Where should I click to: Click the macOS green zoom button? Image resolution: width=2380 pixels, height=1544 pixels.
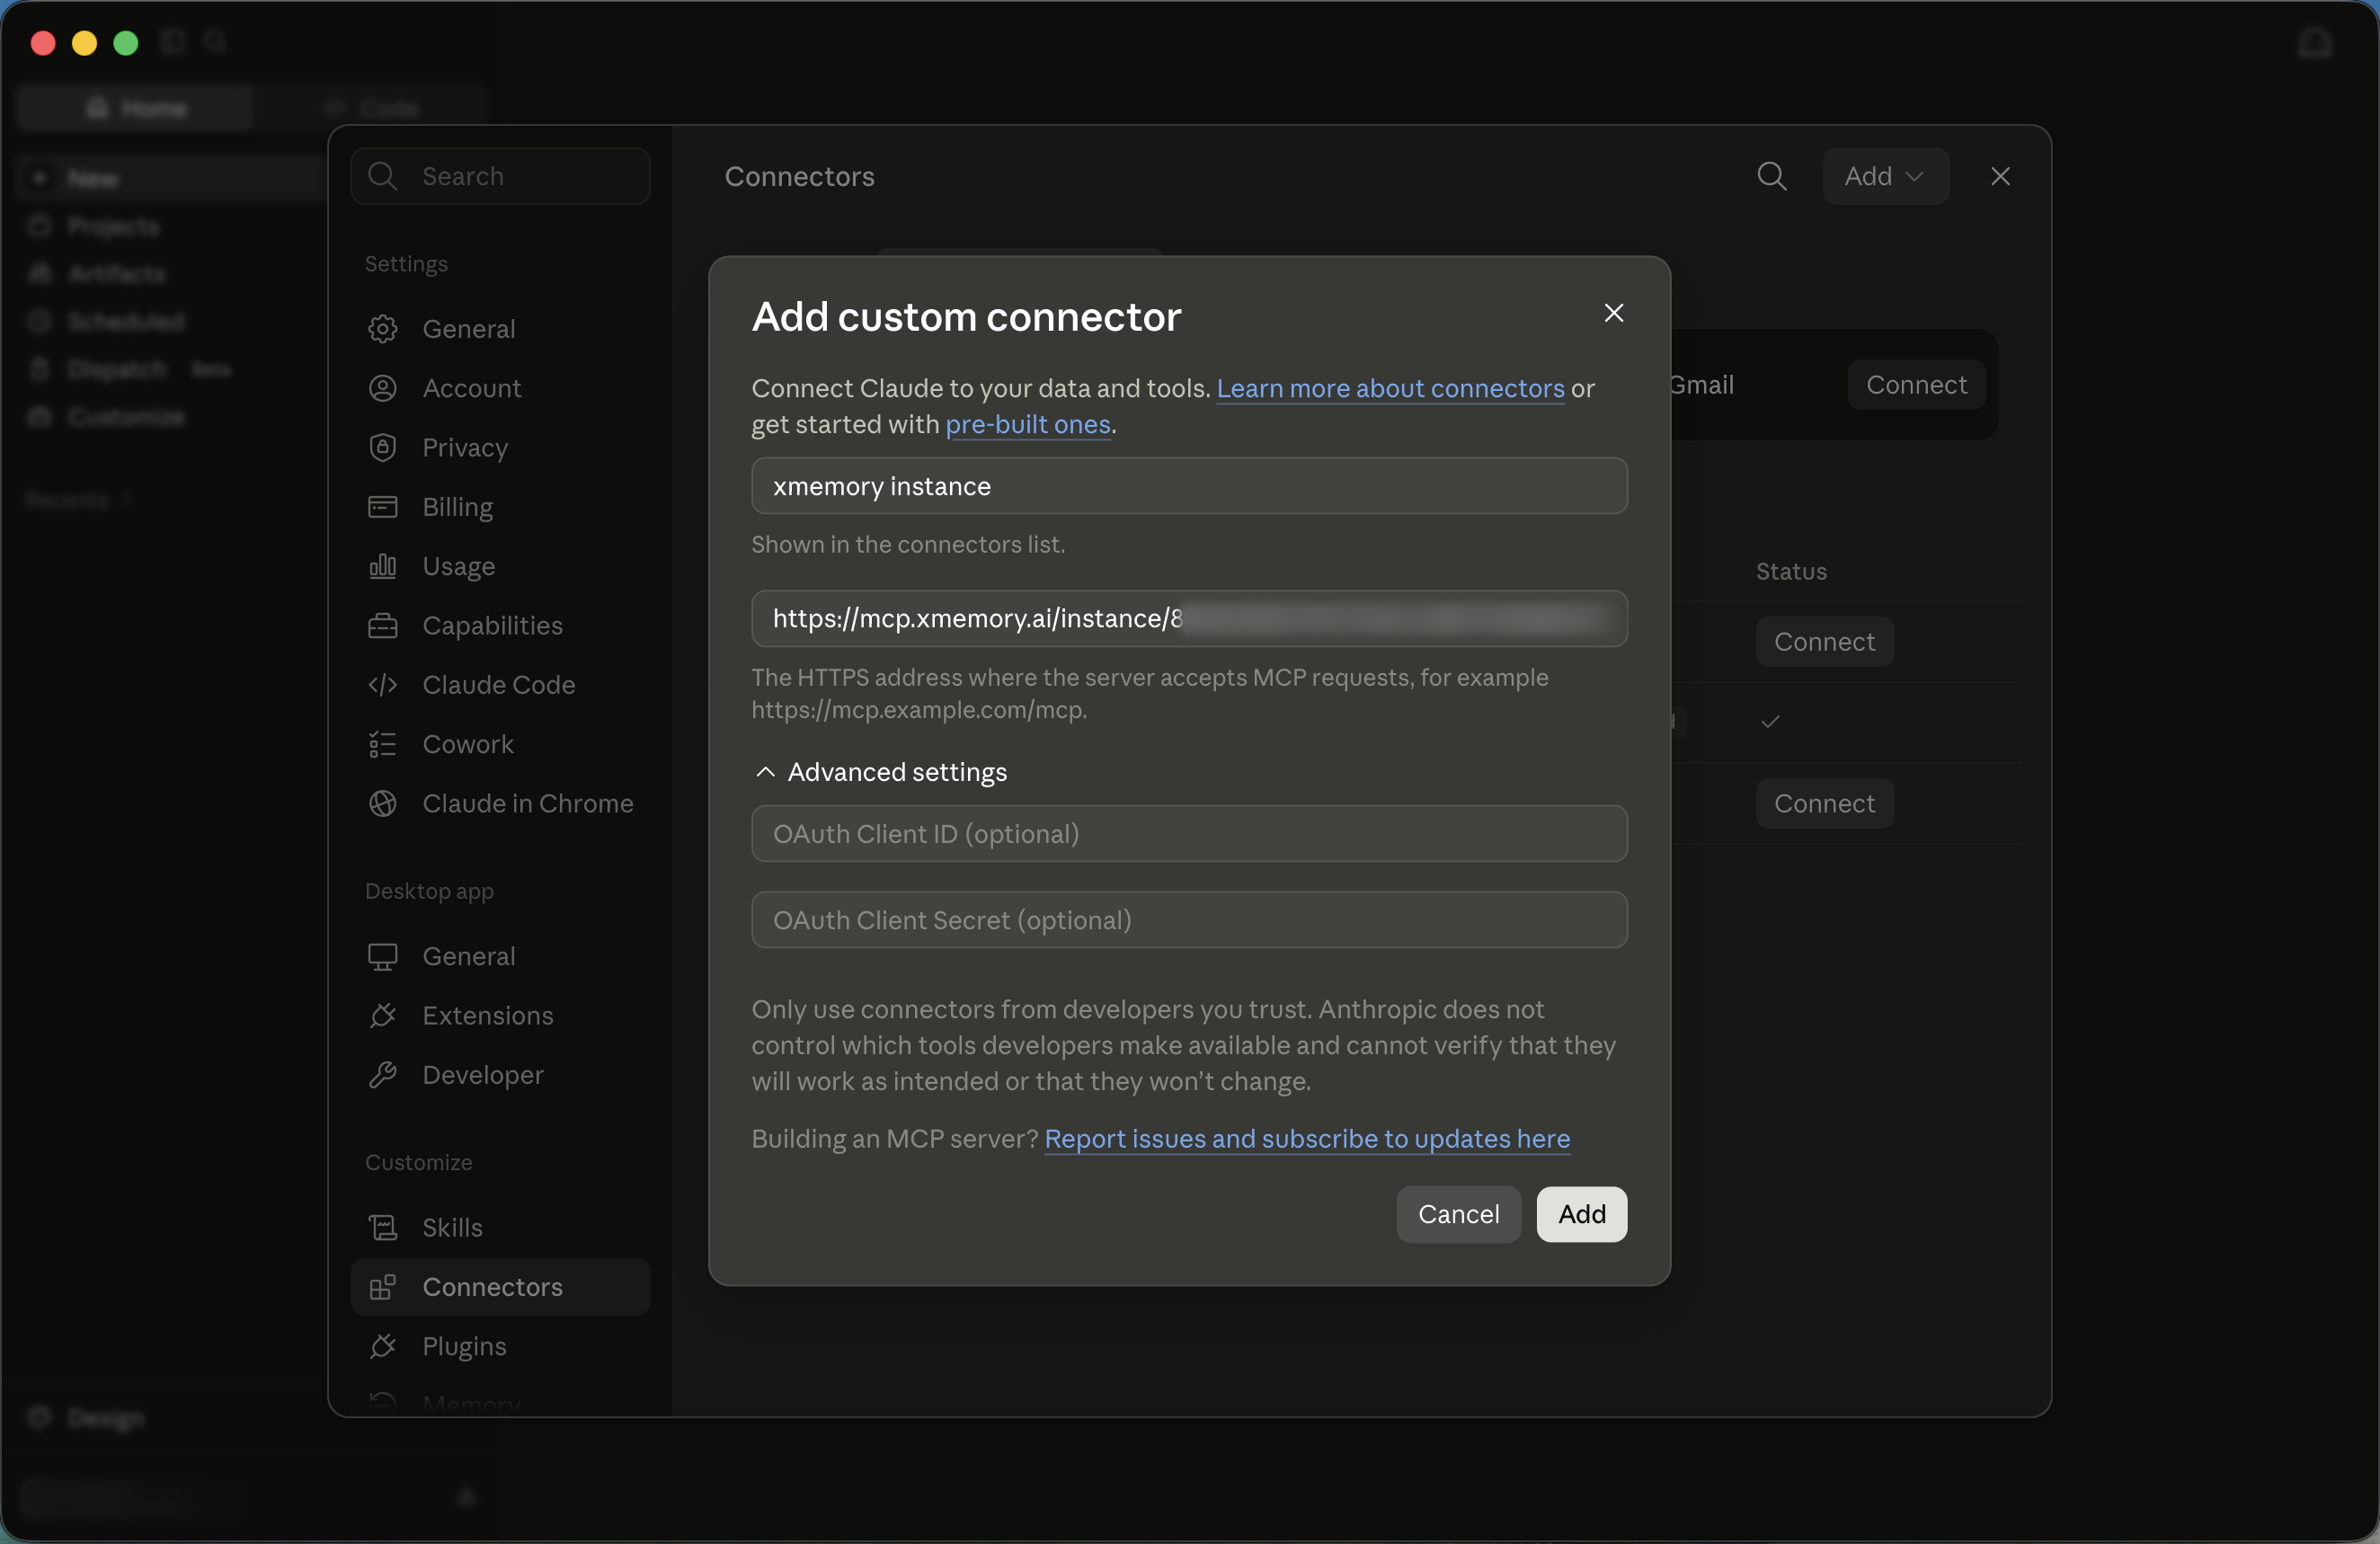coord(126,43)
